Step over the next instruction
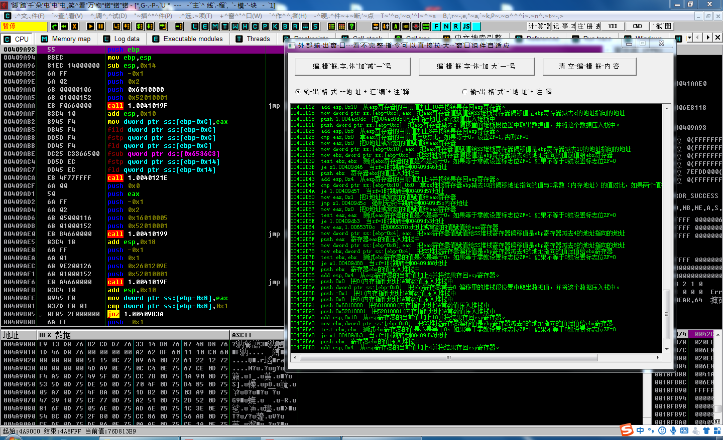Screen dimensions: 723x440 tap(126, 26)
